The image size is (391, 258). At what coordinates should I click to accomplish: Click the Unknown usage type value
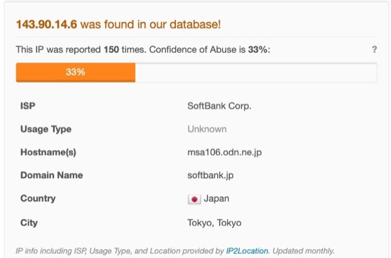[207, 129]
